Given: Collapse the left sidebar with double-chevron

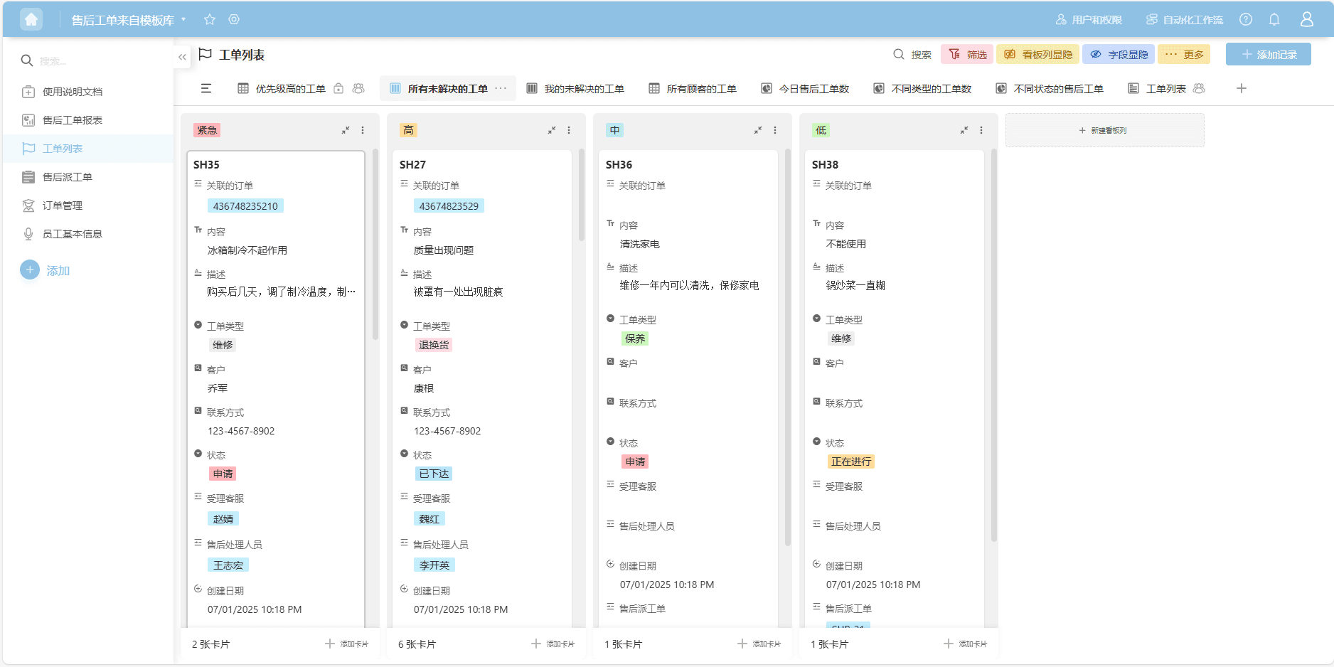Looking at the screenshot, I should (183, 57).
